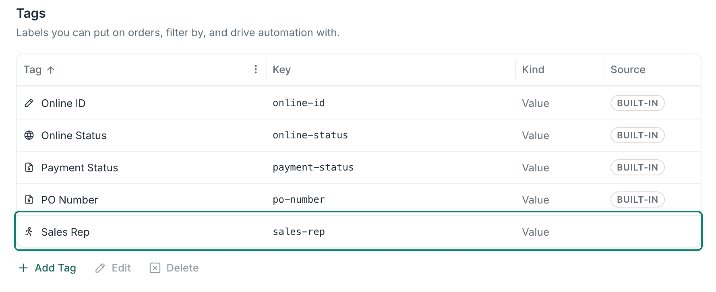Click the running person icon beside Sales Rep

click(x=29, y=232)
